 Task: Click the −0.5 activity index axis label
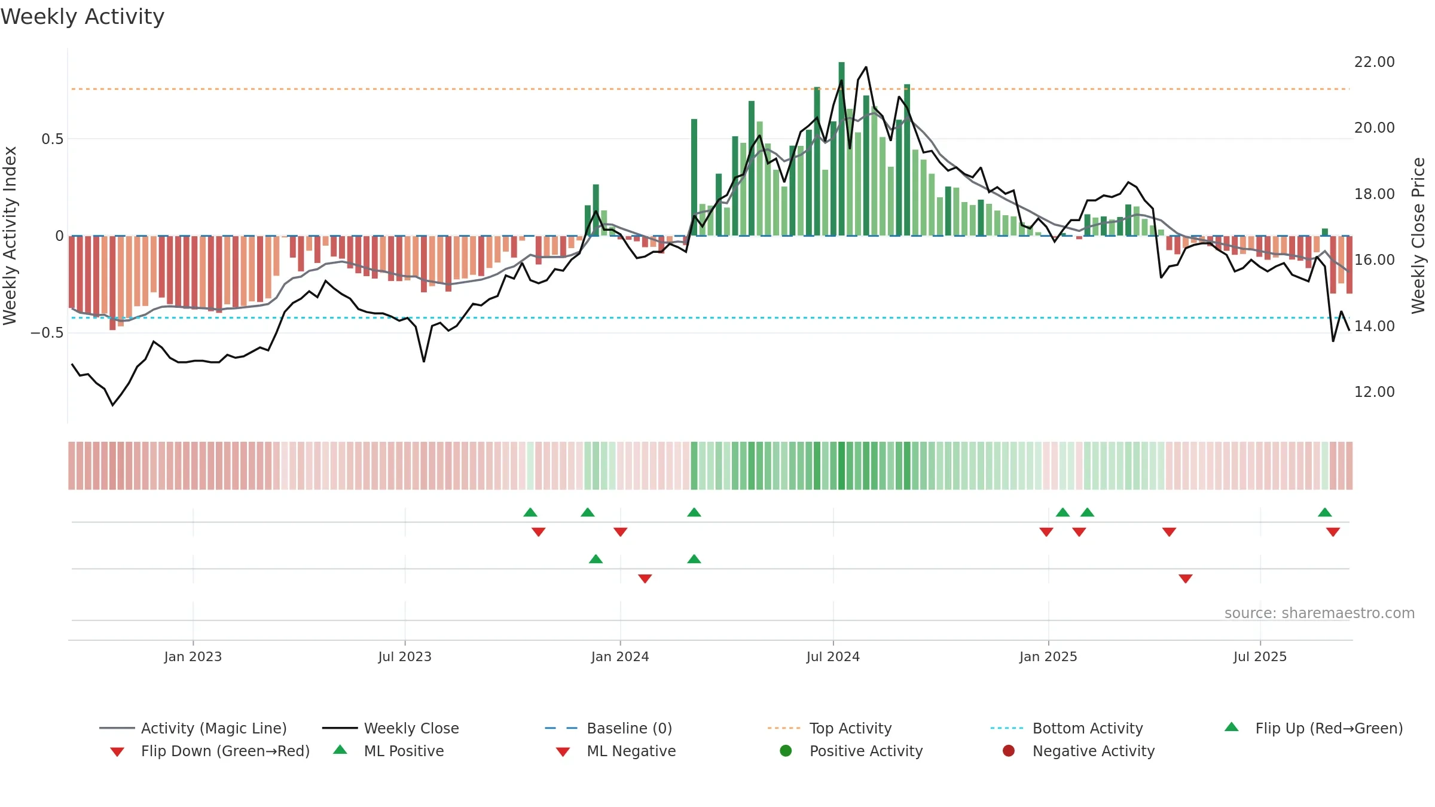pyautogui.click(x=47, y=333)
